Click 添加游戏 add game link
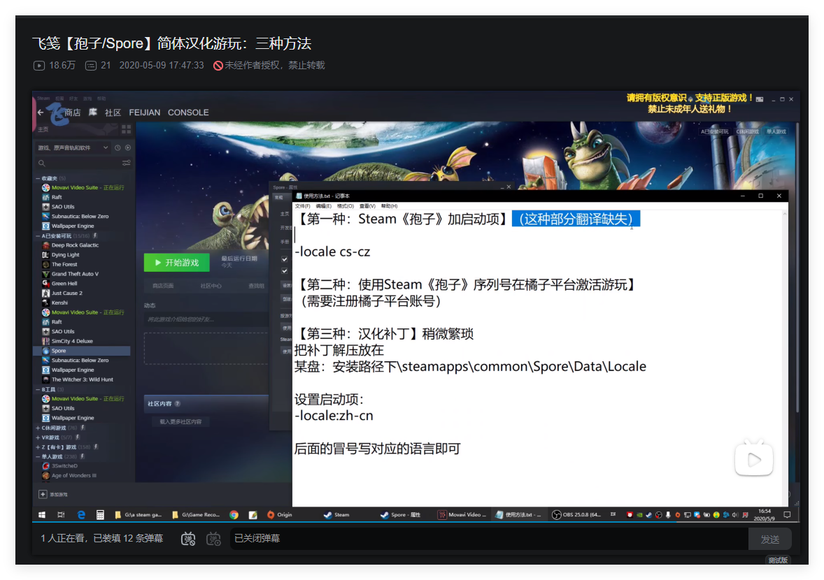The image size is (824, 580). click(59, 495)
